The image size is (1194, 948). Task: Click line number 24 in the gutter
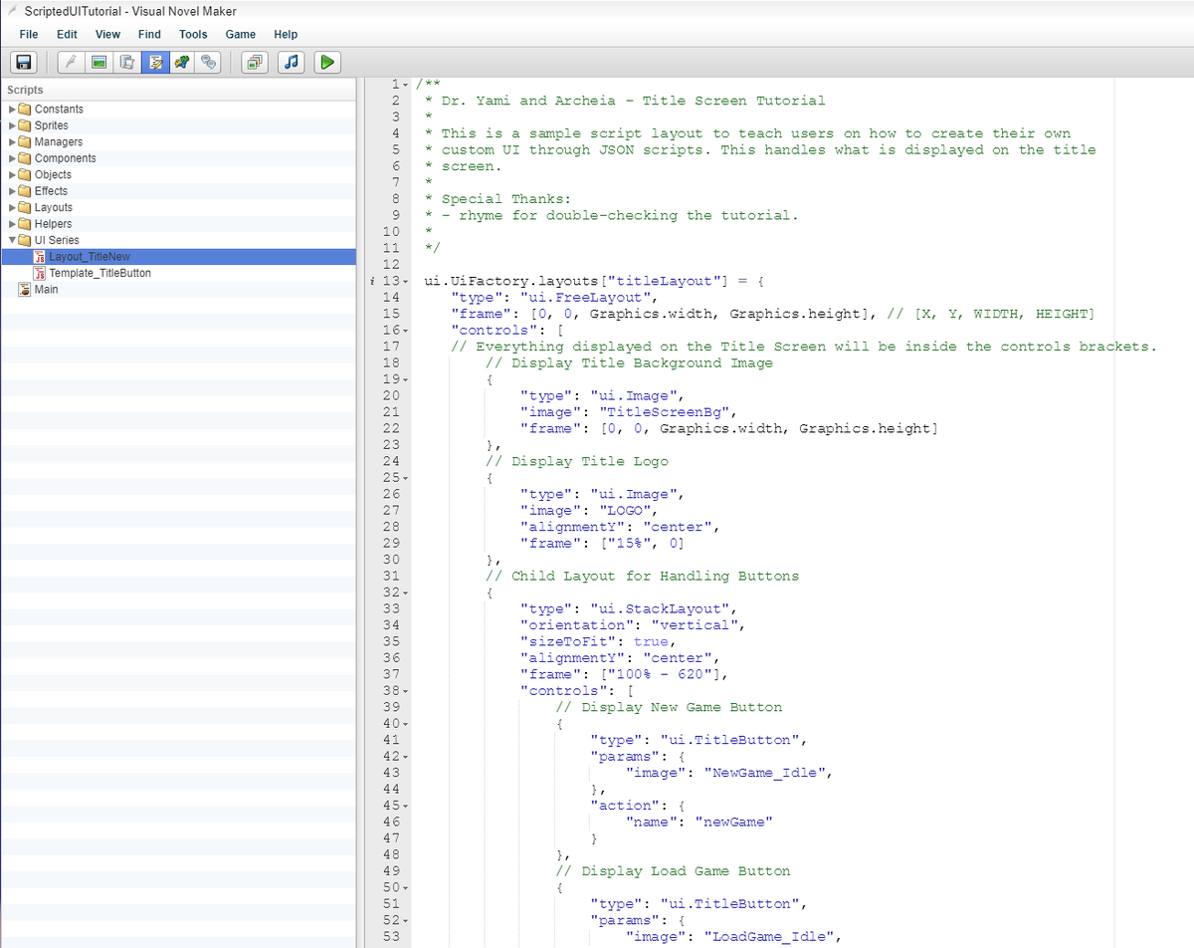coord(391,461)
